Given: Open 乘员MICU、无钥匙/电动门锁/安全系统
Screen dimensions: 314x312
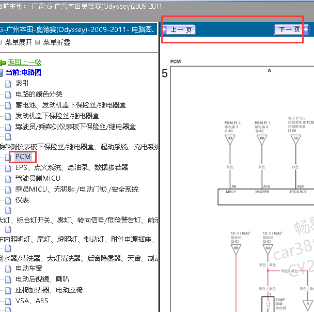Looking at the screenshot, I should click(77, 189).
